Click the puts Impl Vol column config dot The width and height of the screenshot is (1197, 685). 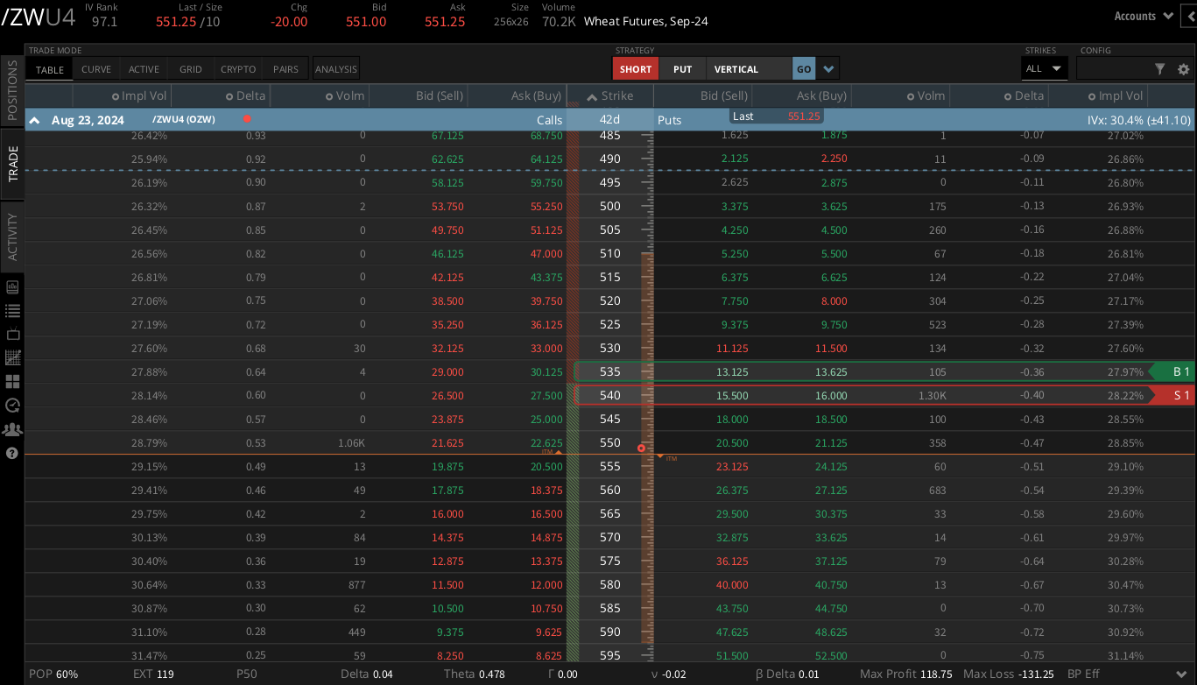1092,96
